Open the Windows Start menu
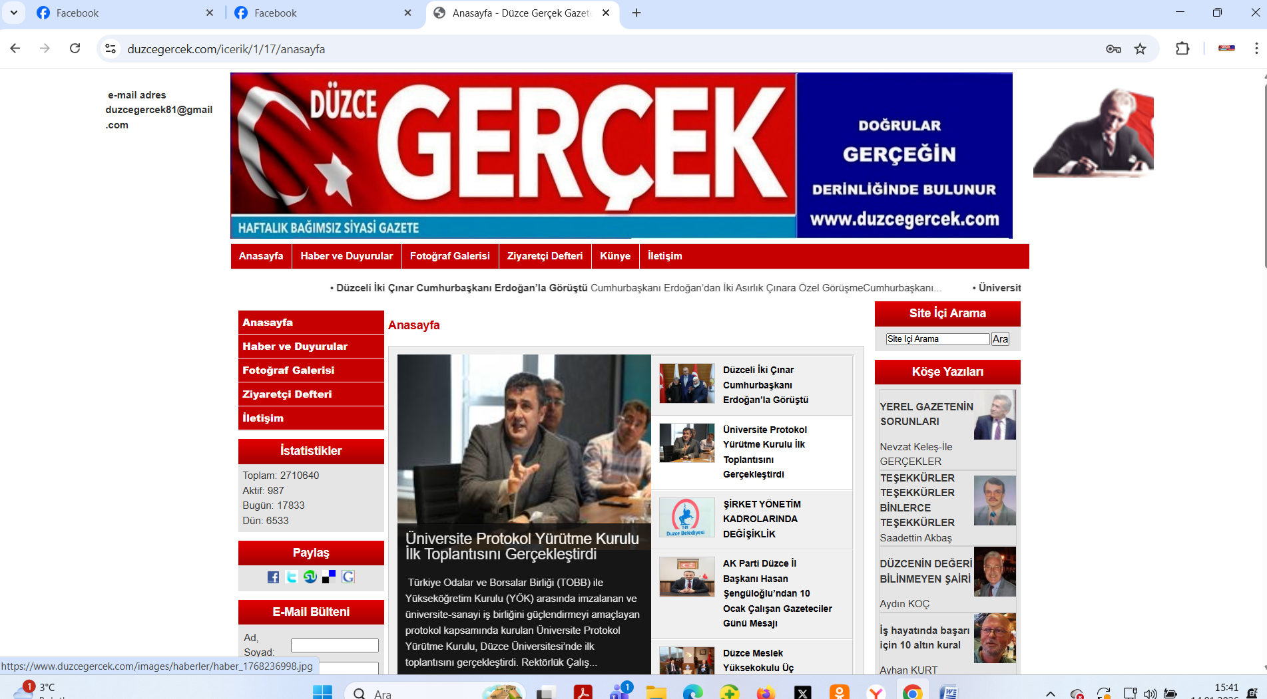The height and width of the screenshot is (699, 1267). [x=322, y=692]
